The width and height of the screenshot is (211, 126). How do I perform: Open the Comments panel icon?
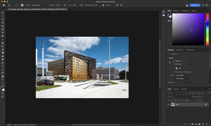pos(163,16)
